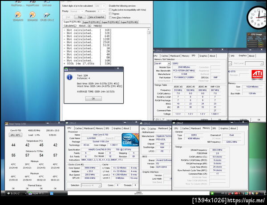
Task: Click the blue info icon in Results dialog
Action: (70, 77)
